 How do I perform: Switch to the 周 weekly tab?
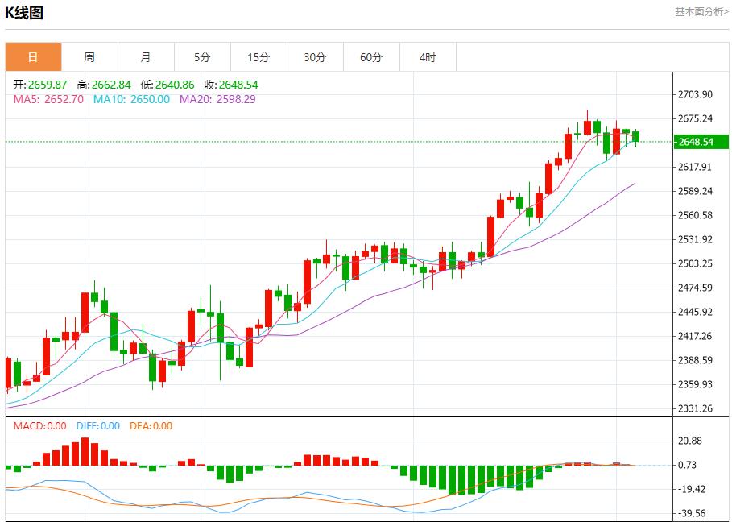coord(89,57)
